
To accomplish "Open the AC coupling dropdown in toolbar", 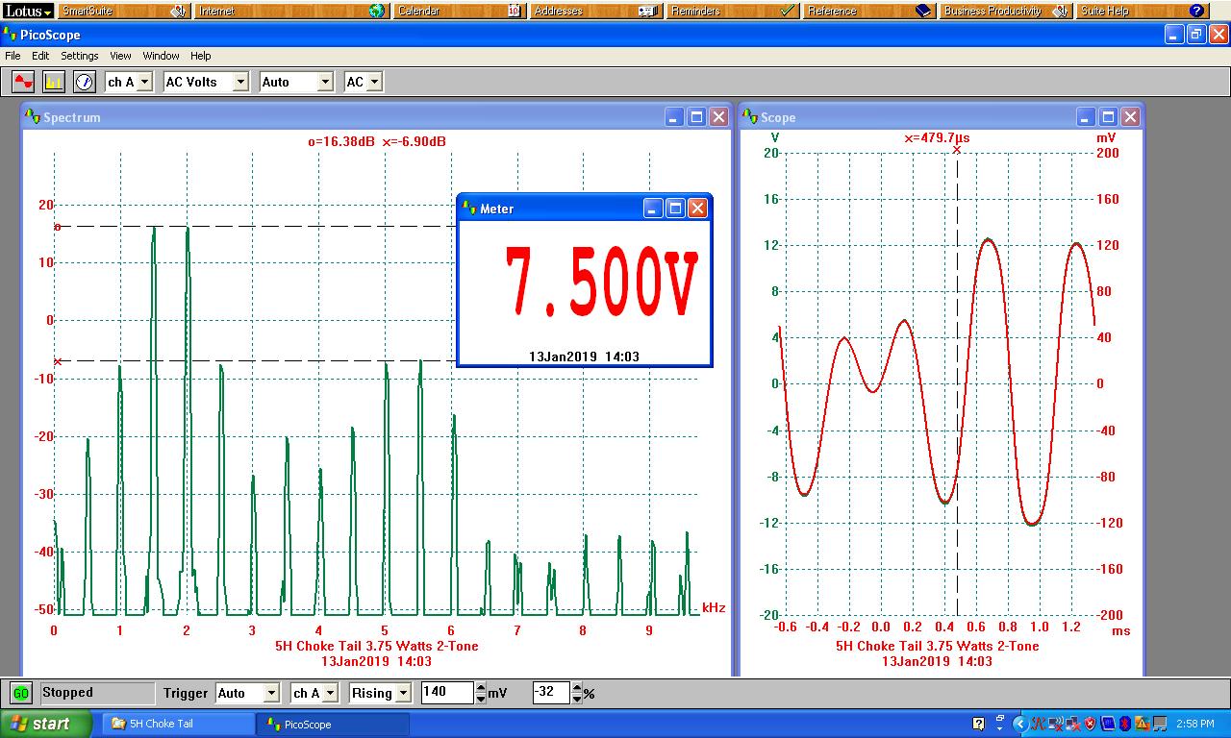I will tap(364, 82).
